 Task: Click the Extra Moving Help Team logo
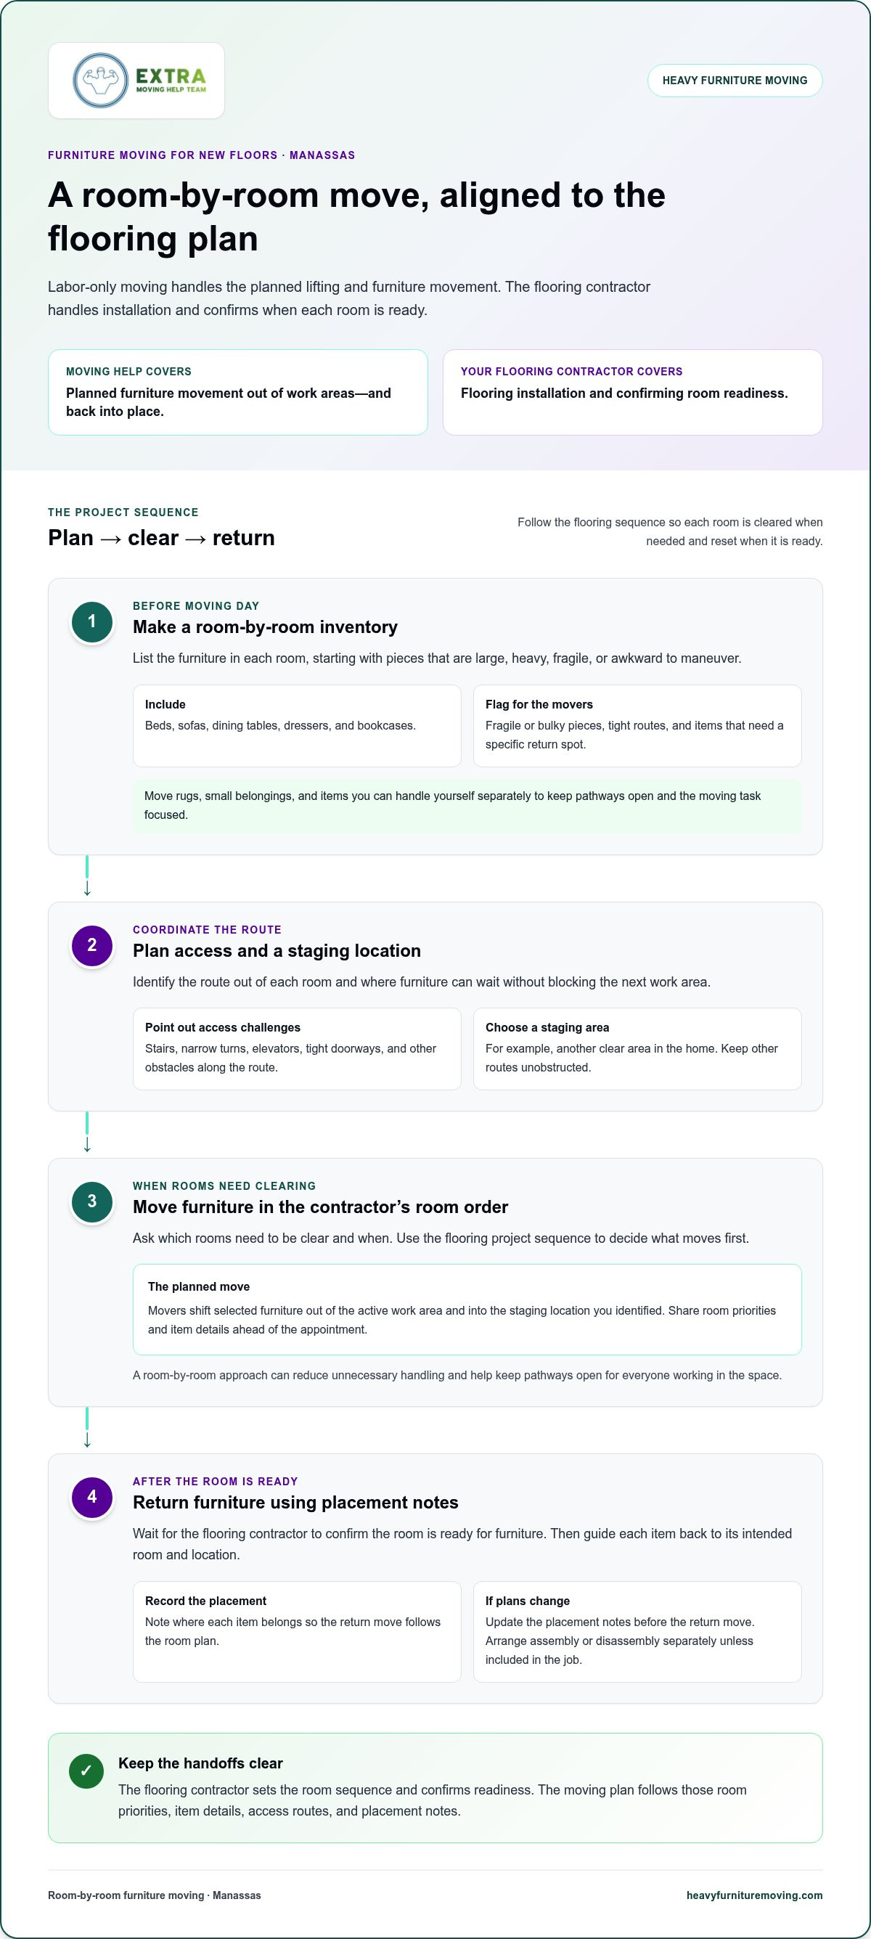(x=136, y=81)
